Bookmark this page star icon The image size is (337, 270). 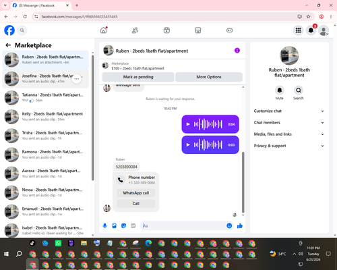coord(308,16)
